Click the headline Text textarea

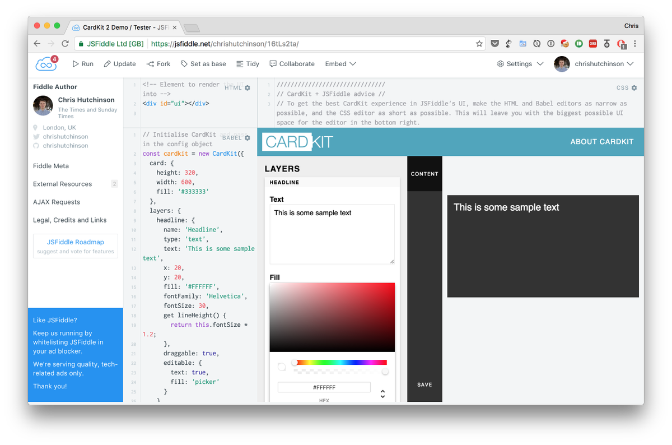pyautogui.click(x=332, y=234)
